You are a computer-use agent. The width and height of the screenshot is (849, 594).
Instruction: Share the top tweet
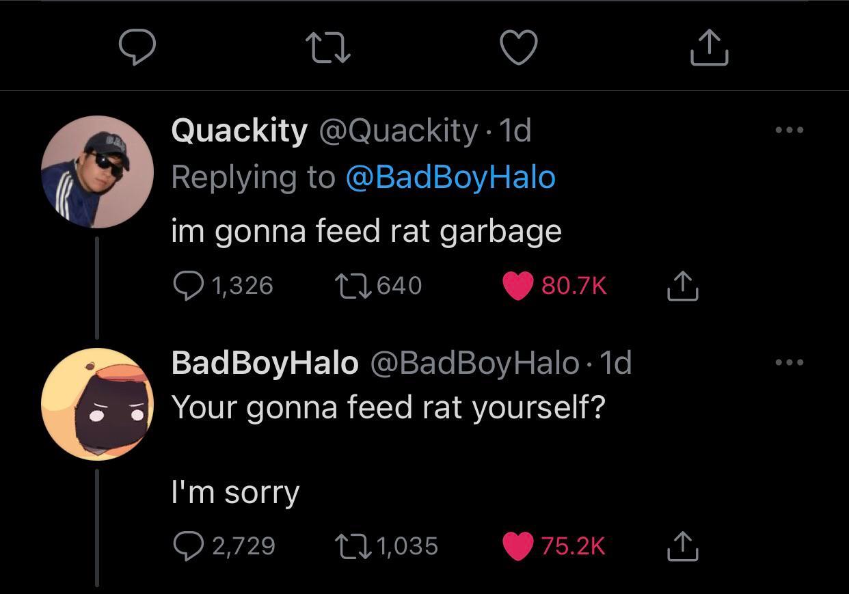click(709, 46)
